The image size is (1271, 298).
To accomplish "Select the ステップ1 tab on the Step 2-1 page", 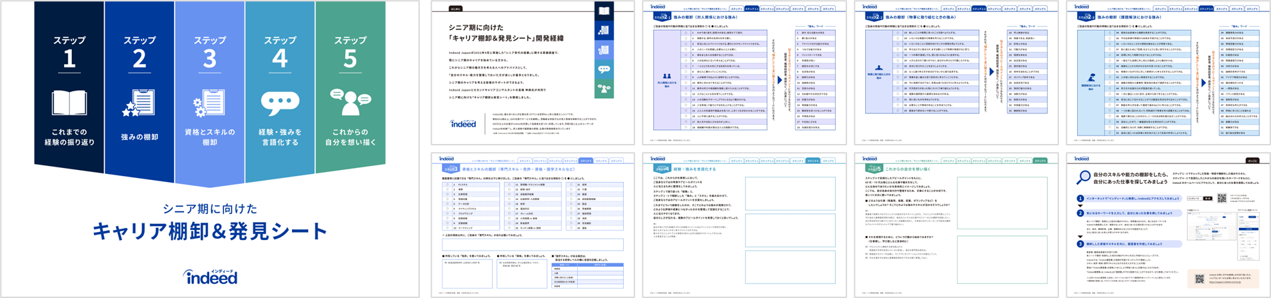I will point(736,9).
